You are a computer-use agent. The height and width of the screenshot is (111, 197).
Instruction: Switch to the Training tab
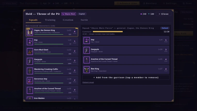(50, 20)
